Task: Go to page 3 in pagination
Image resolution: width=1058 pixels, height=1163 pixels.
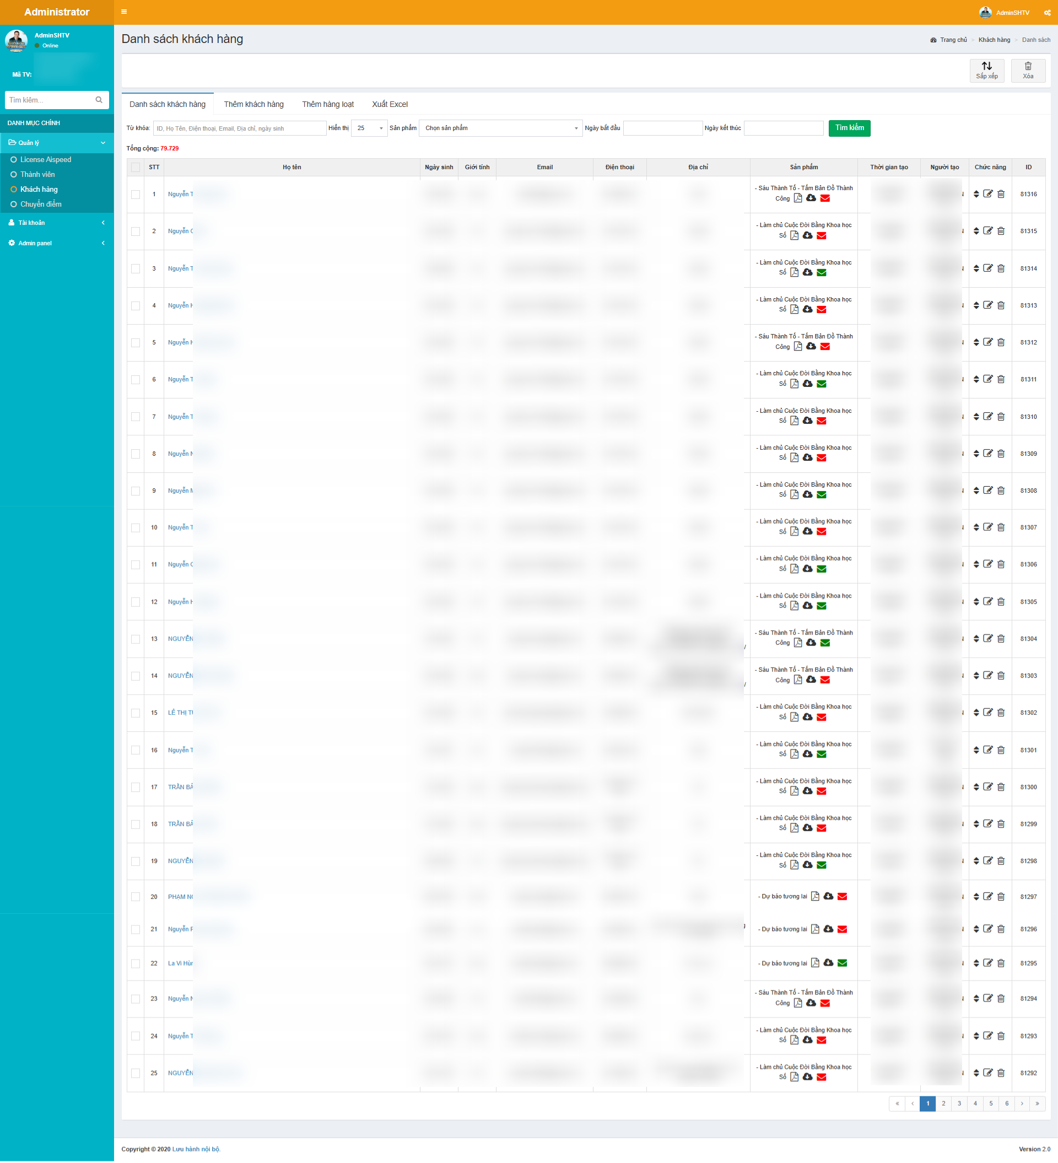Action: (x=959, y=1103)
